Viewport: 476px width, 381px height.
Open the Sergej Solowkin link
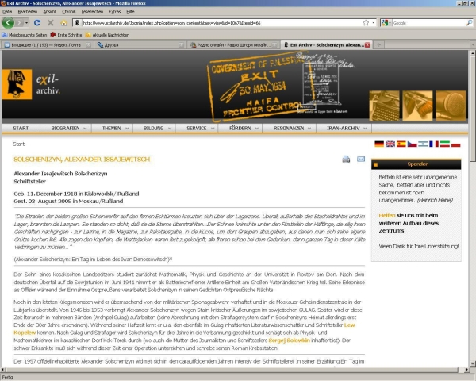pos(289,341)
